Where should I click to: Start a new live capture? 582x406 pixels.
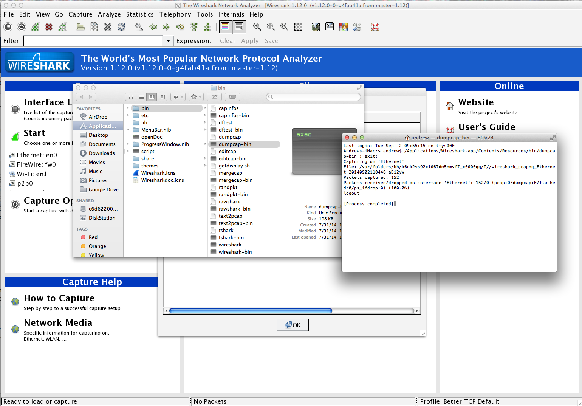(35, 26)
